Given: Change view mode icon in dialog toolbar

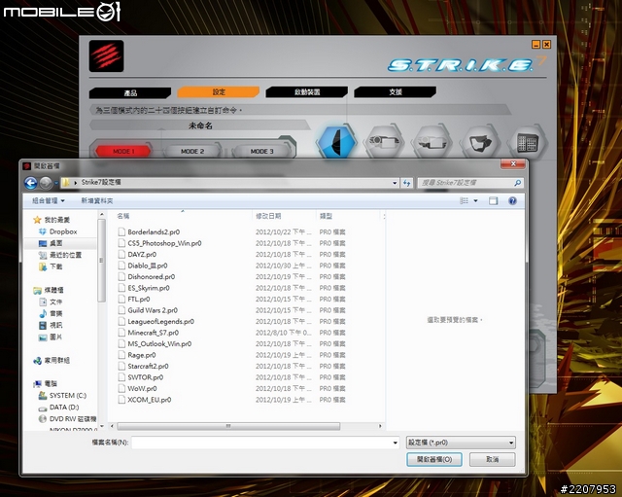Looking at the screenshot, I should 464,201.
